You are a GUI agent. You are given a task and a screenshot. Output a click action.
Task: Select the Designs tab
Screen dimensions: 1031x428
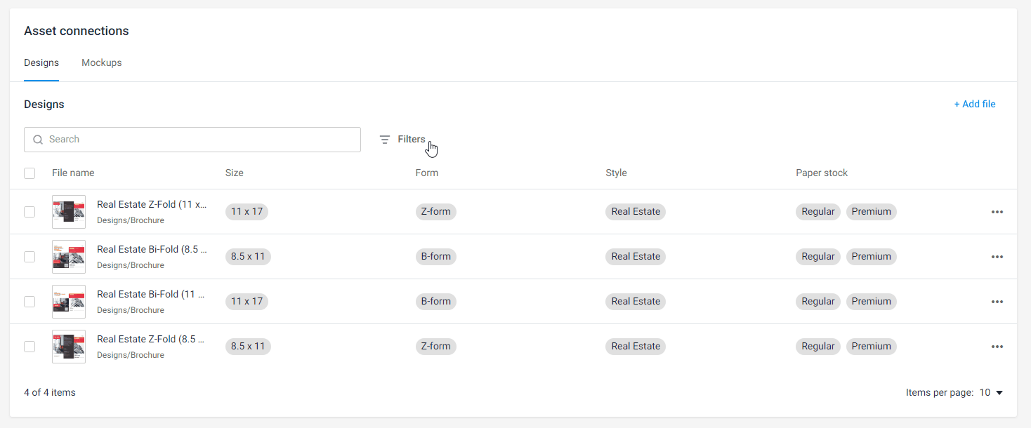point(41,62)
